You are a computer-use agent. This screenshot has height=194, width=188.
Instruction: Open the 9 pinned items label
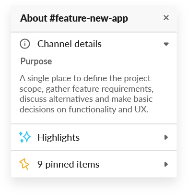(69, 165)
